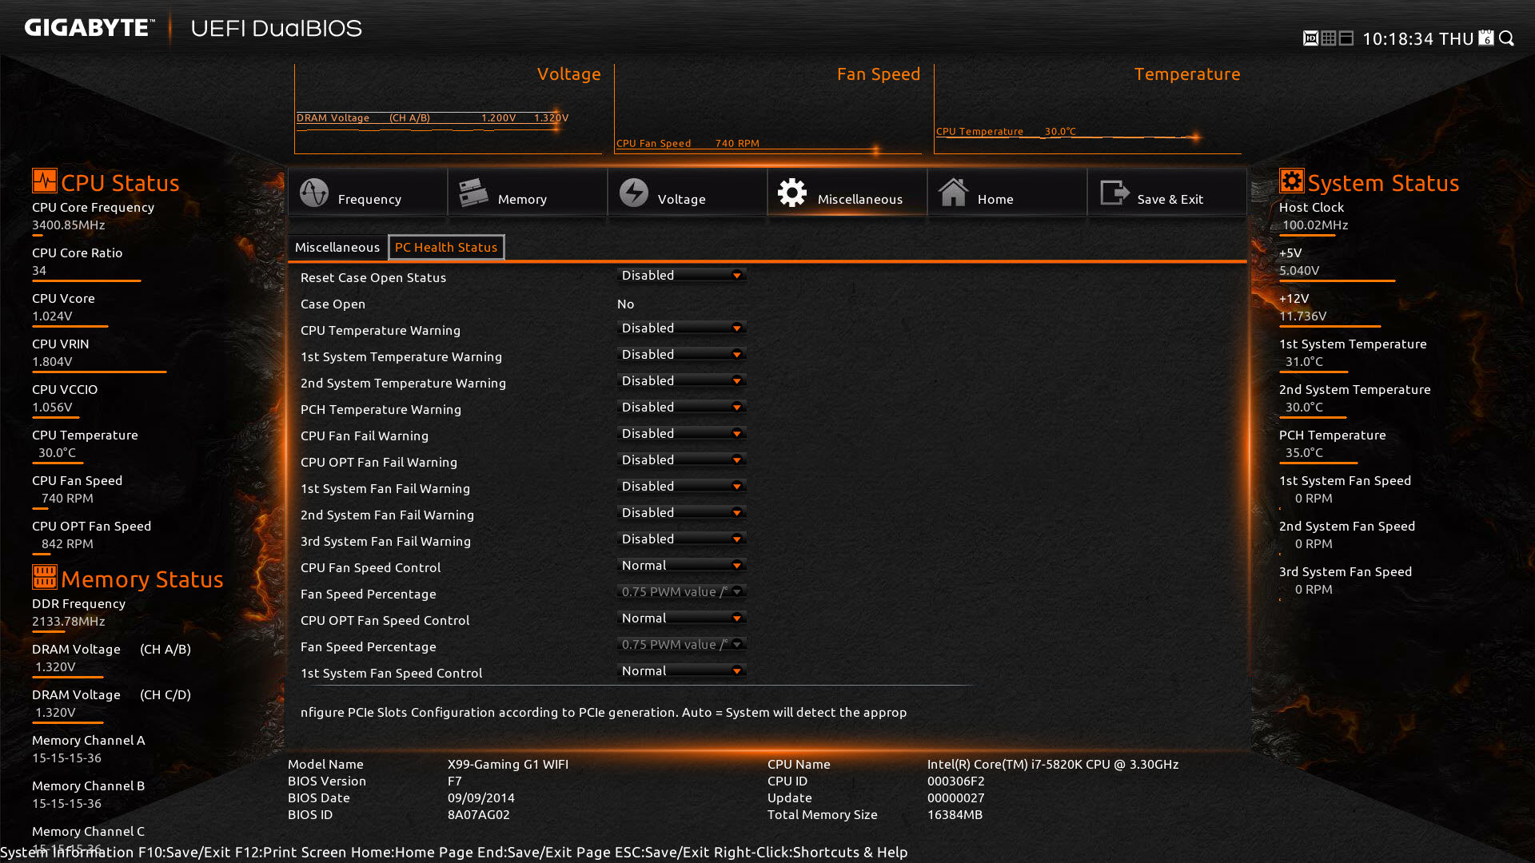
Task: Click 'Right-Click:Shortcuts & Help' hint
Action: pos(811,853)
